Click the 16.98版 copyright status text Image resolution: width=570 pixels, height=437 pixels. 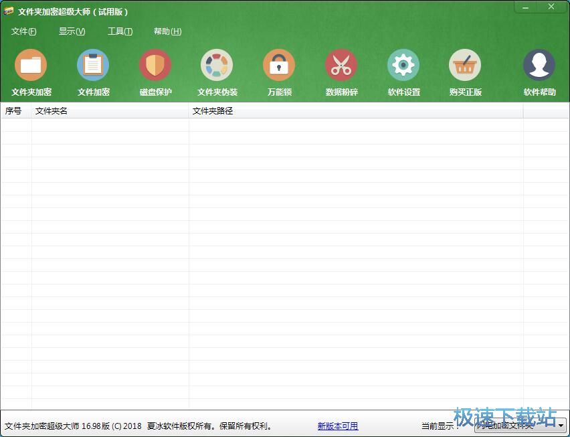(x=138, y=426)
